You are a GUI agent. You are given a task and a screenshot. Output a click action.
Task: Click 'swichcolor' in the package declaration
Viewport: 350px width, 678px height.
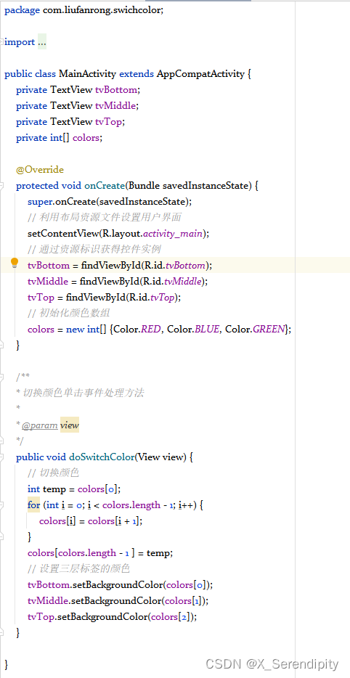pos(139,10)
